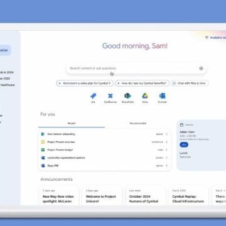The image size is (226, 226).
Task: Open 'October 2024 Humans of Cymbal' announcement
Action: point(145,195)
